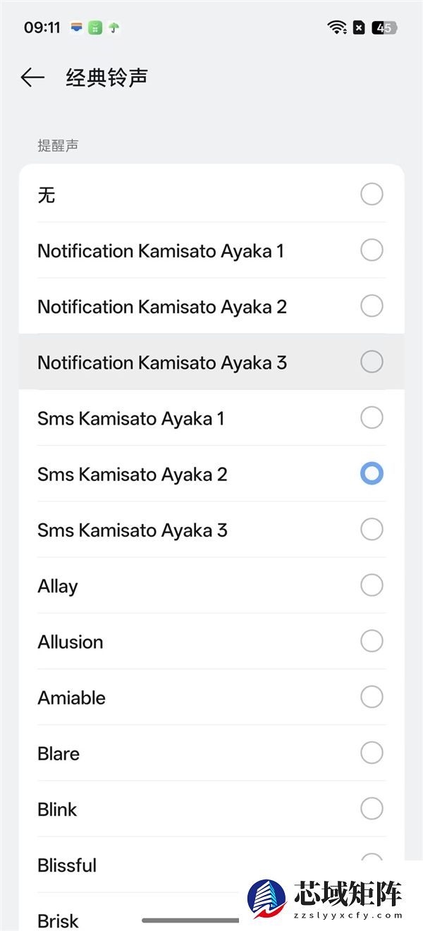423x931 pixels.
Task: Tap the green calculator notification icon
Action: click(x=95, y=28)
